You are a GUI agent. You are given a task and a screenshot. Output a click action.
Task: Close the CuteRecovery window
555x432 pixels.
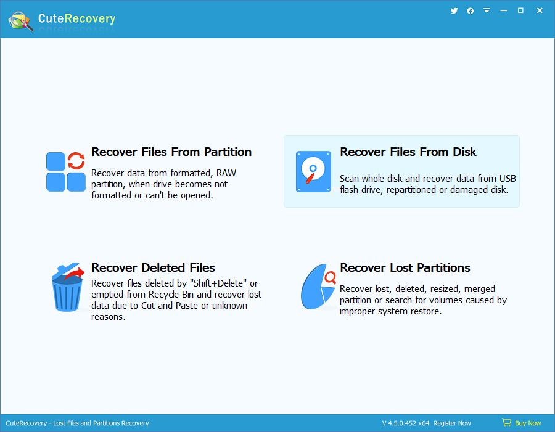[x=540, y=10]
